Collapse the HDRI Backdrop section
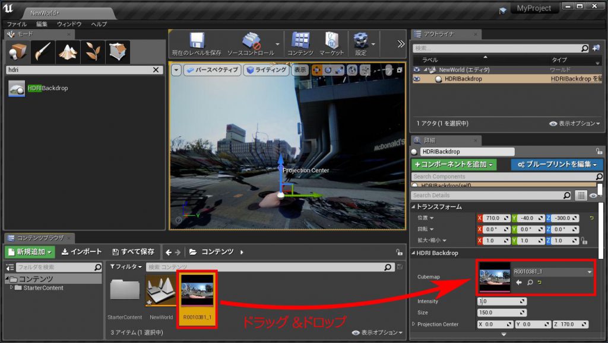This screenshot has height=343, width=608. click(413, 254)
